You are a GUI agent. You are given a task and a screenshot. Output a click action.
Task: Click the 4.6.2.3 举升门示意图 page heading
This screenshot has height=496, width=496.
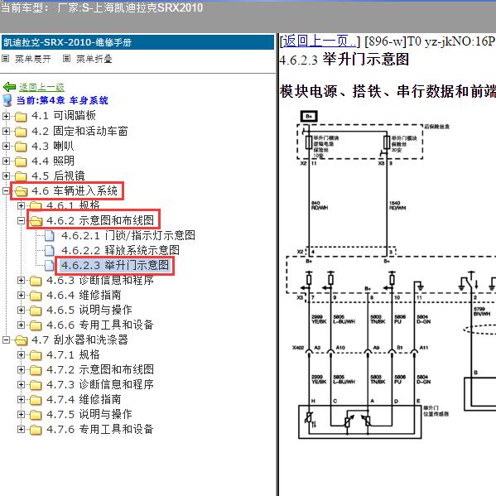(344, 60)
